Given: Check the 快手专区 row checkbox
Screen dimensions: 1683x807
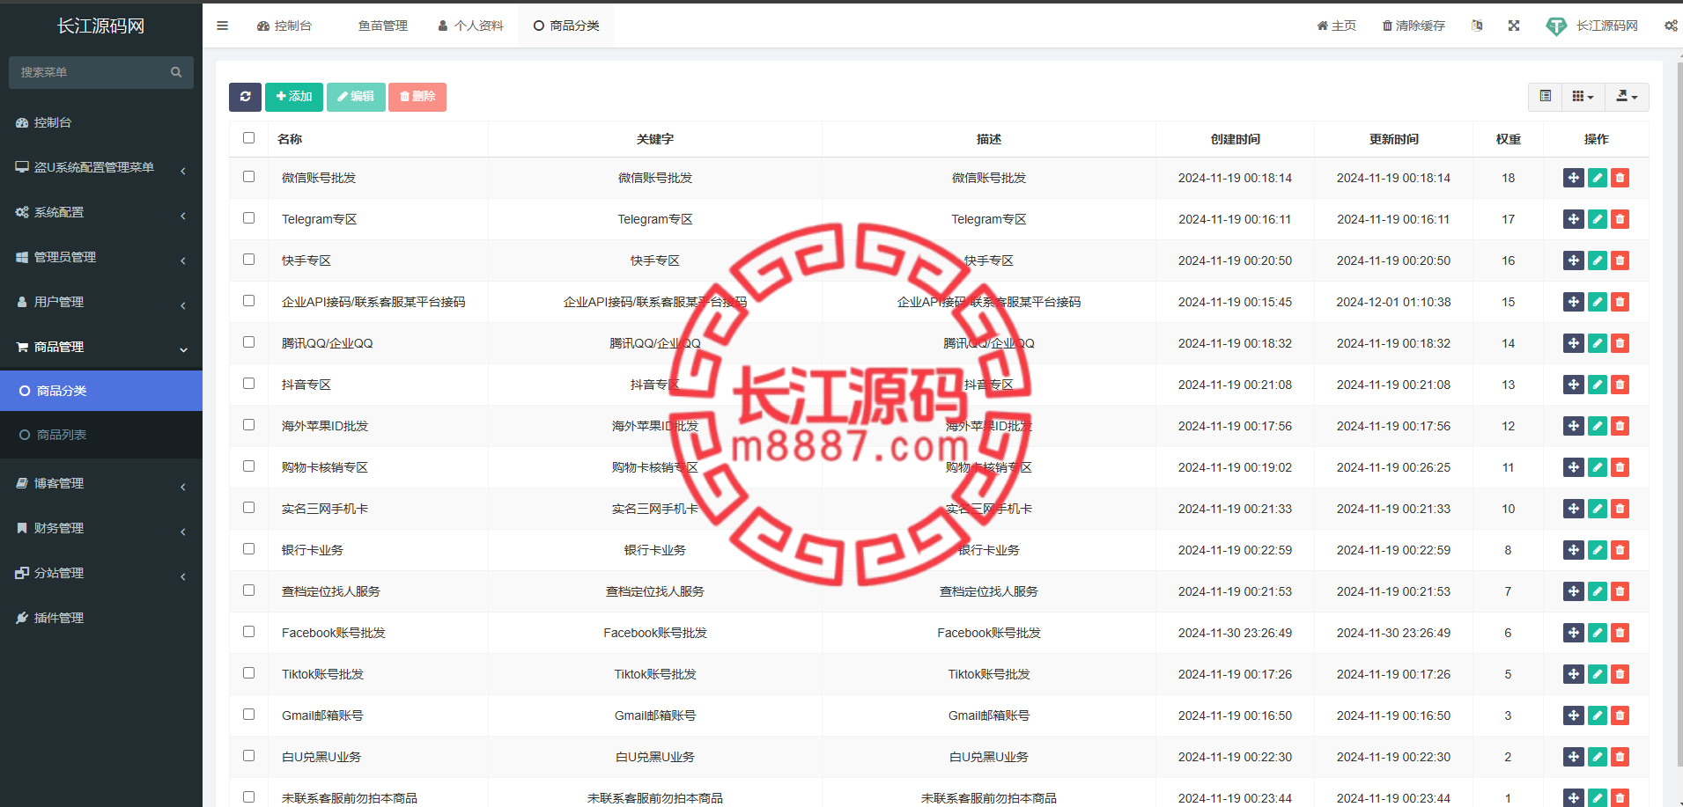Looking at the screenshot, I should (x=248, y=259).
